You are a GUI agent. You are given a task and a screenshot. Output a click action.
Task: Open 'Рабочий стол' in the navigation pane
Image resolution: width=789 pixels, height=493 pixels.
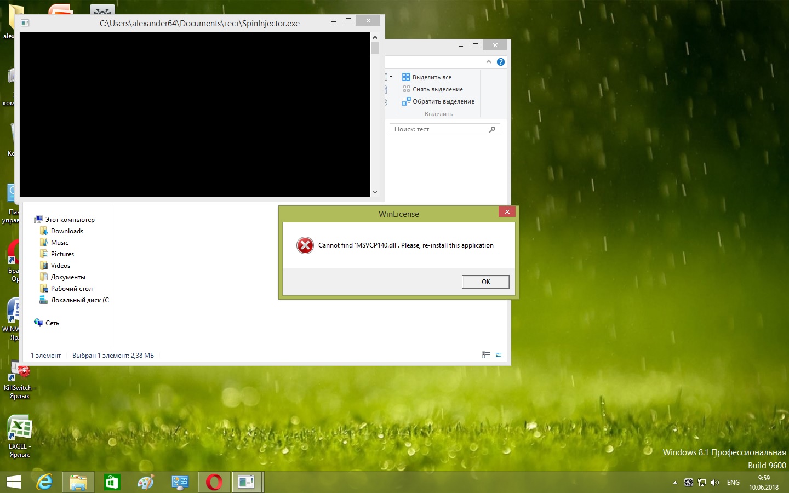pos(66,289)
